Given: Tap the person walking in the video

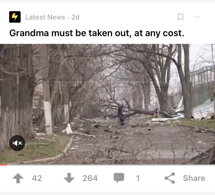Looking at the screenshot, I should click(x=122, y=115).
